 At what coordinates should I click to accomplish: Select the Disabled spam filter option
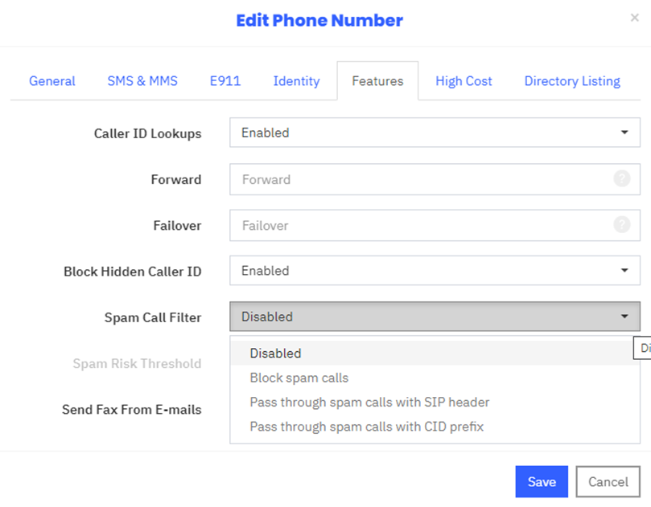coord(275,354)
